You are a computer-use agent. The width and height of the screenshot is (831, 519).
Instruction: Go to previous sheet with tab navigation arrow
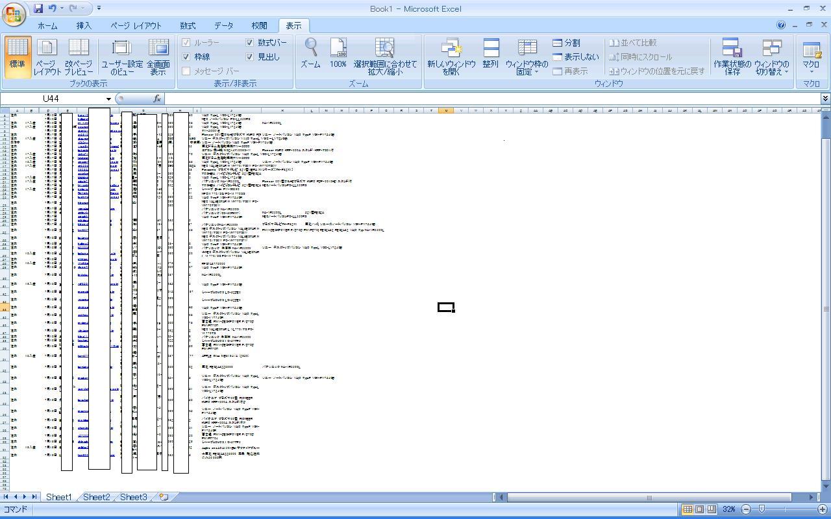click(16, 497)
